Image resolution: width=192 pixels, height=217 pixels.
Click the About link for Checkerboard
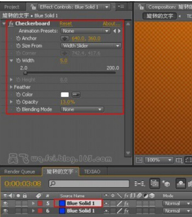pos(112,24)
